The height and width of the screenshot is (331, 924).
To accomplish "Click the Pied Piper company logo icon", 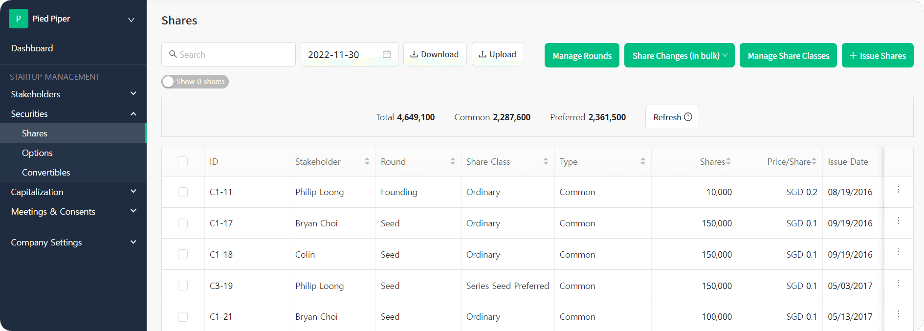I will (19, 19).
